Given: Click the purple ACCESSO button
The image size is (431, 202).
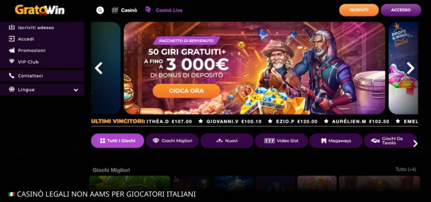Looking at the screenshot, I should point(401,10).
